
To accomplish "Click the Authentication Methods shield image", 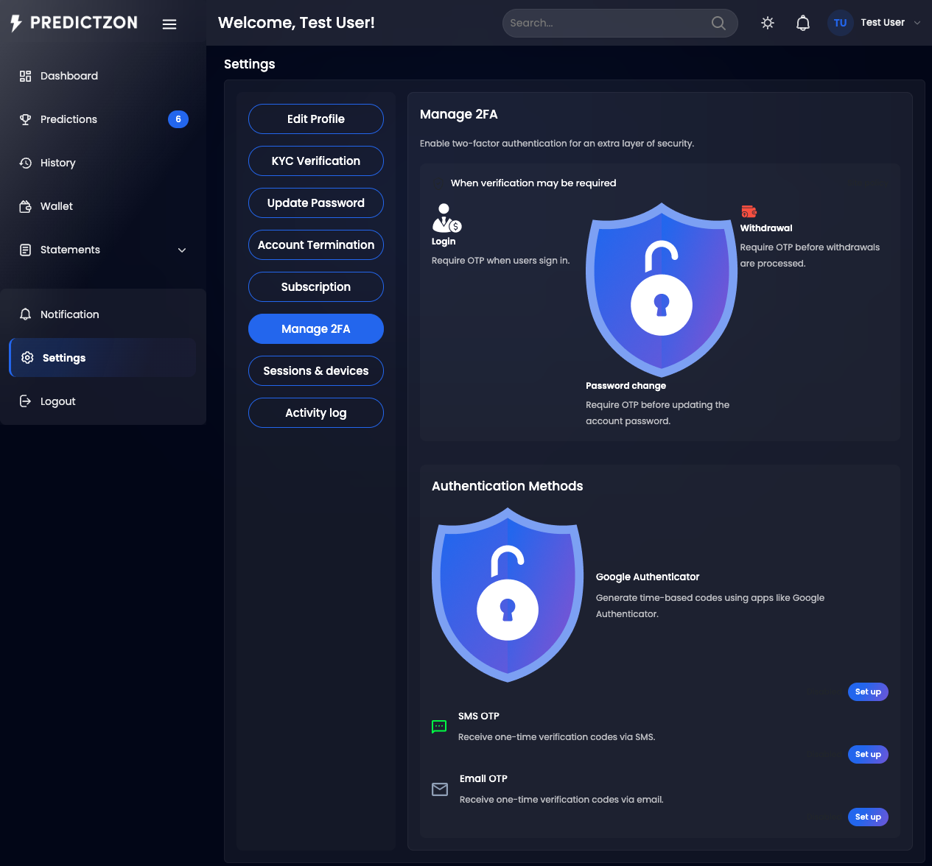I will click(x=508, y=595).
